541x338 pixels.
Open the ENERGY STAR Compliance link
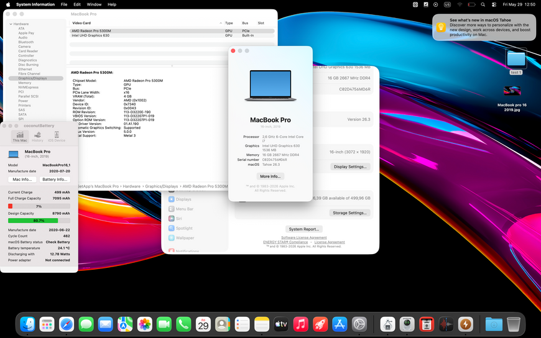(x=285, y=242)
